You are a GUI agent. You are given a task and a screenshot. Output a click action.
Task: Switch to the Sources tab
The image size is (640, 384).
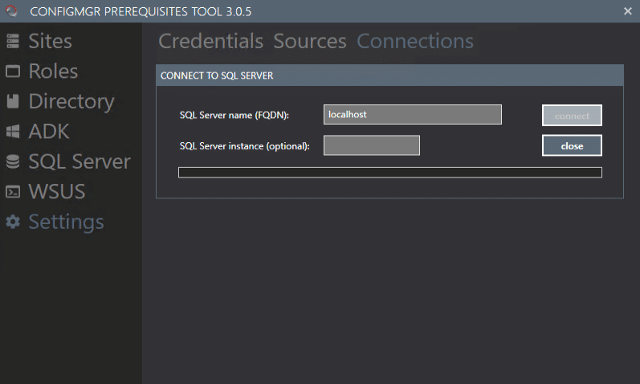pyautogui.click(x=310, y=41)
